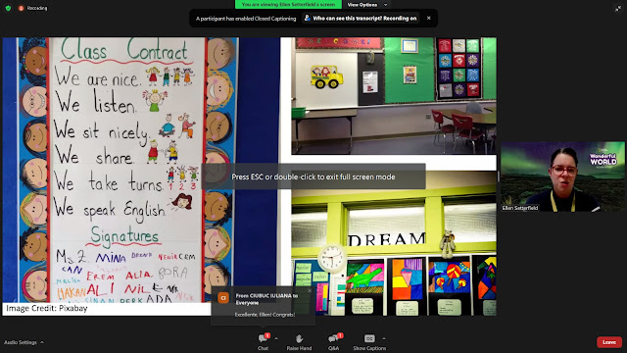Expand the Chat options arrow
This screenshot has width=627, height=353.
pos(276,338)
